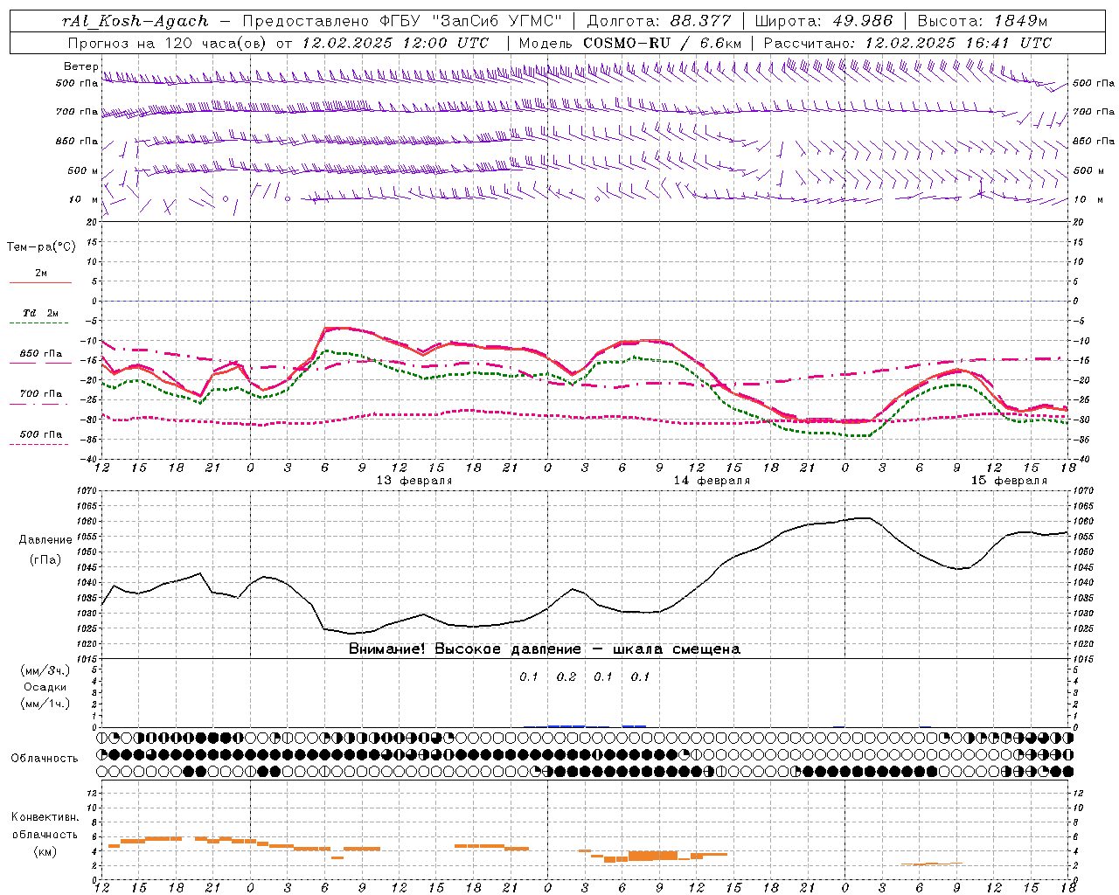
Task: Click the 'Облачность' cloud cover label
Action: pos(45,759)
